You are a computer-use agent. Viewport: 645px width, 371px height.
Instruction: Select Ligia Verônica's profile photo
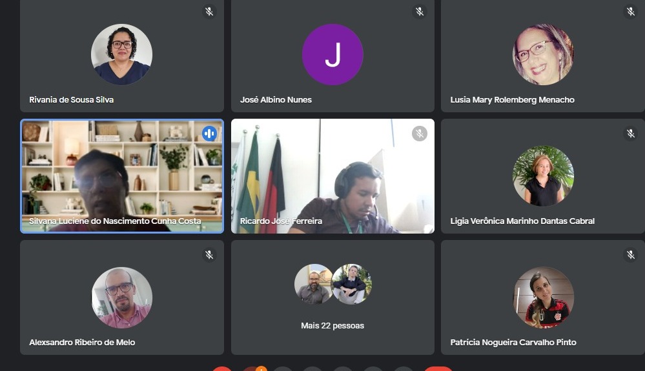543,175
